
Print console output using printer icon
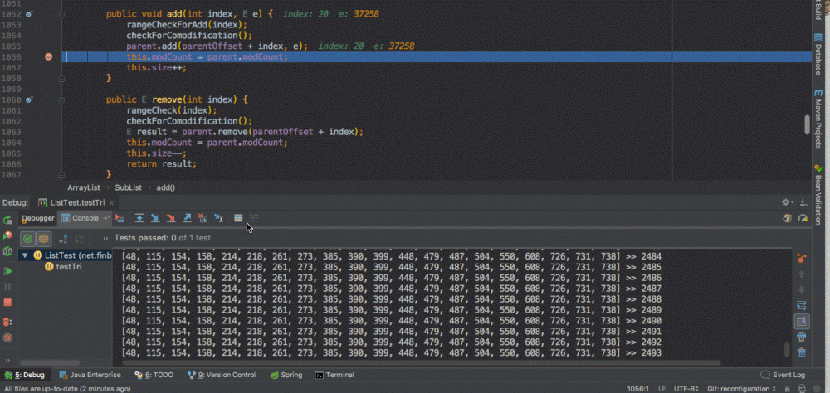click(802, 337)
